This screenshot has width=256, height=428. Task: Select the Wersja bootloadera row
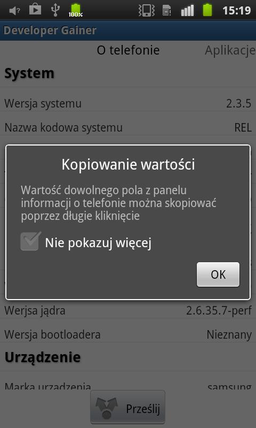point(128,334)
